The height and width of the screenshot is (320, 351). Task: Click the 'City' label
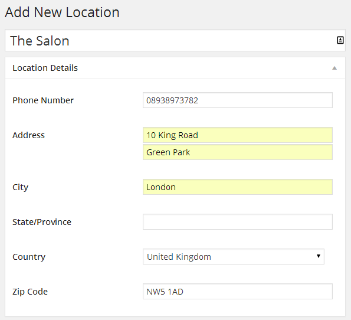click(x=21, y=187)
